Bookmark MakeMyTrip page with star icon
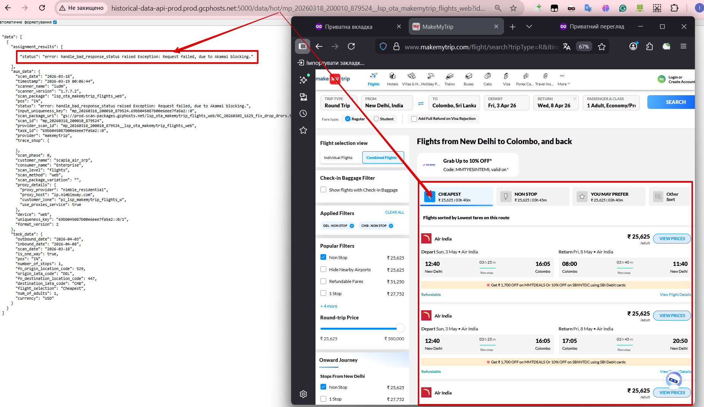Viewport: 704px width, 407px height. pyautogui.click(x=602, y=46)
